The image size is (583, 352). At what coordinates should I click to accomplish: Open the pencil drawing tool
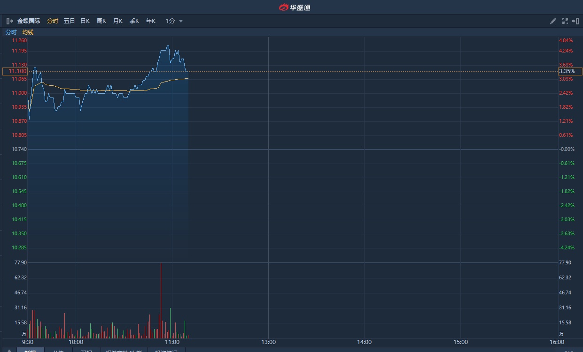(x=553, y=21)
